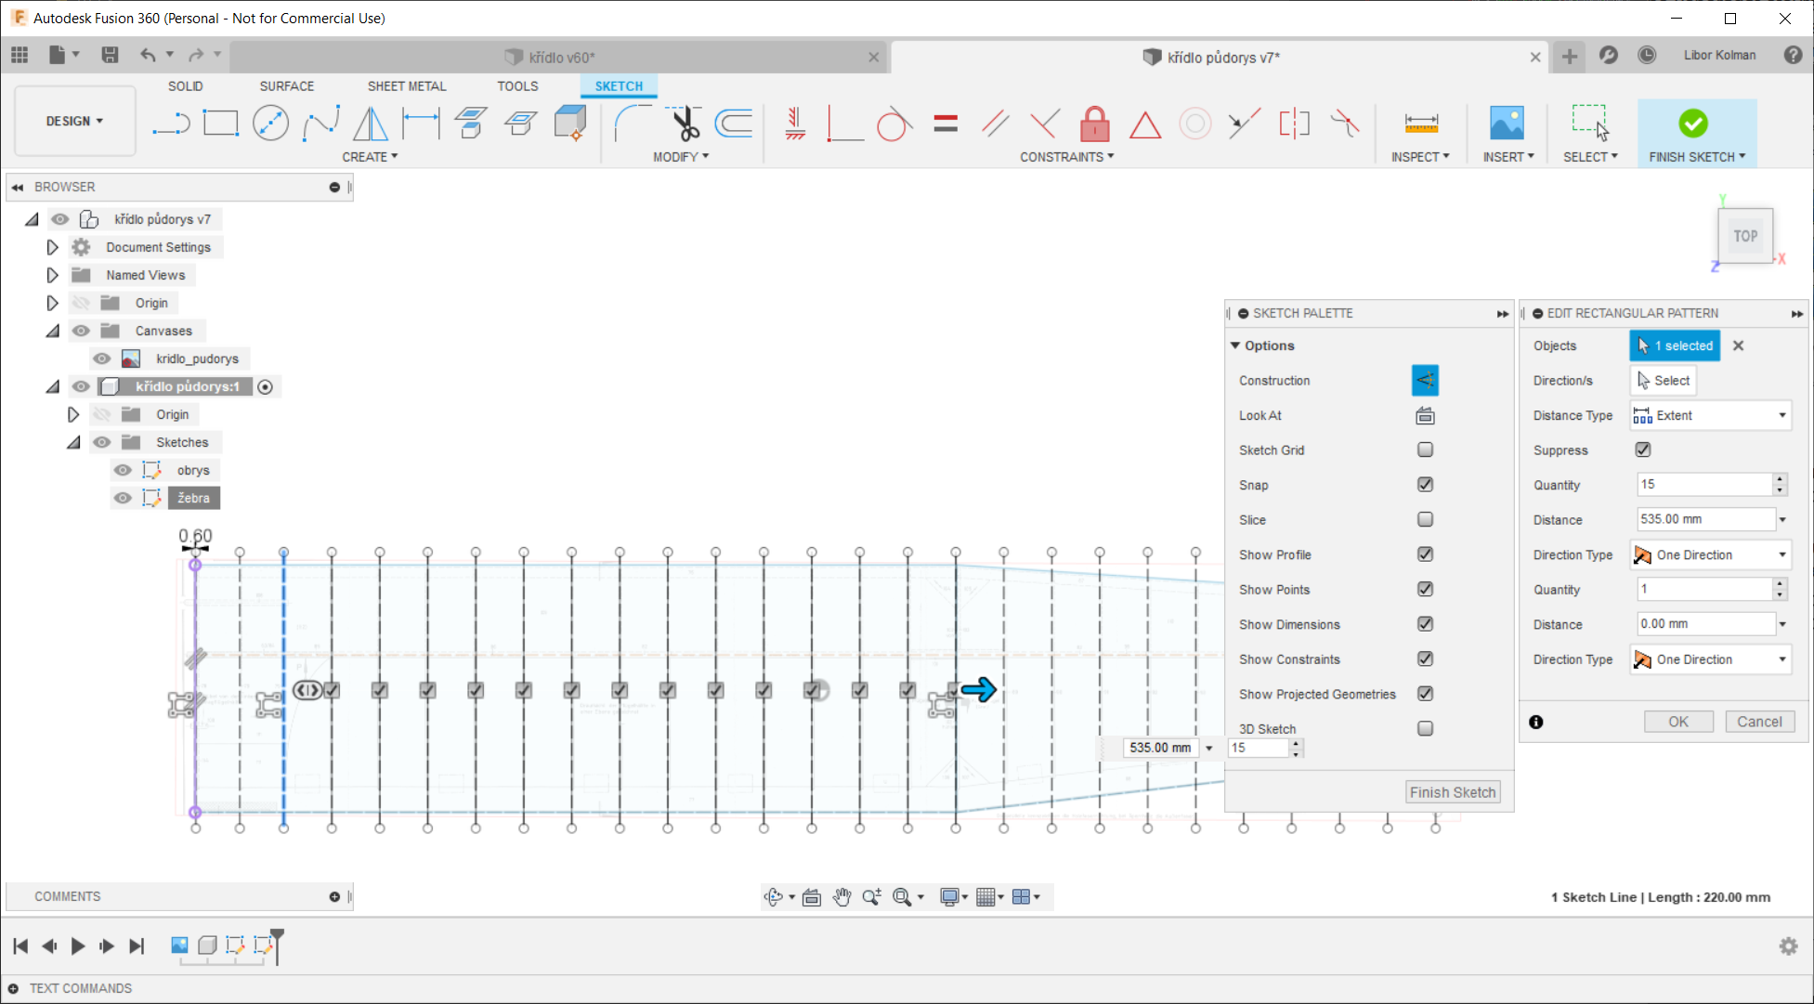Click the Measure inspect icon

(x=1421, y=123)
